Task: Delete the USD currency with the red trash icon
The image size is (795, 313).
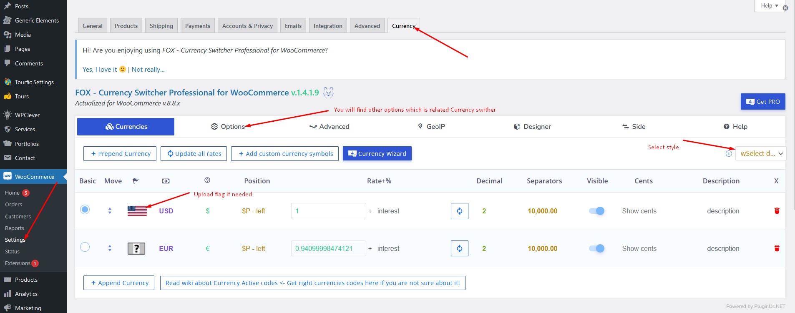Action: [777, 211]
